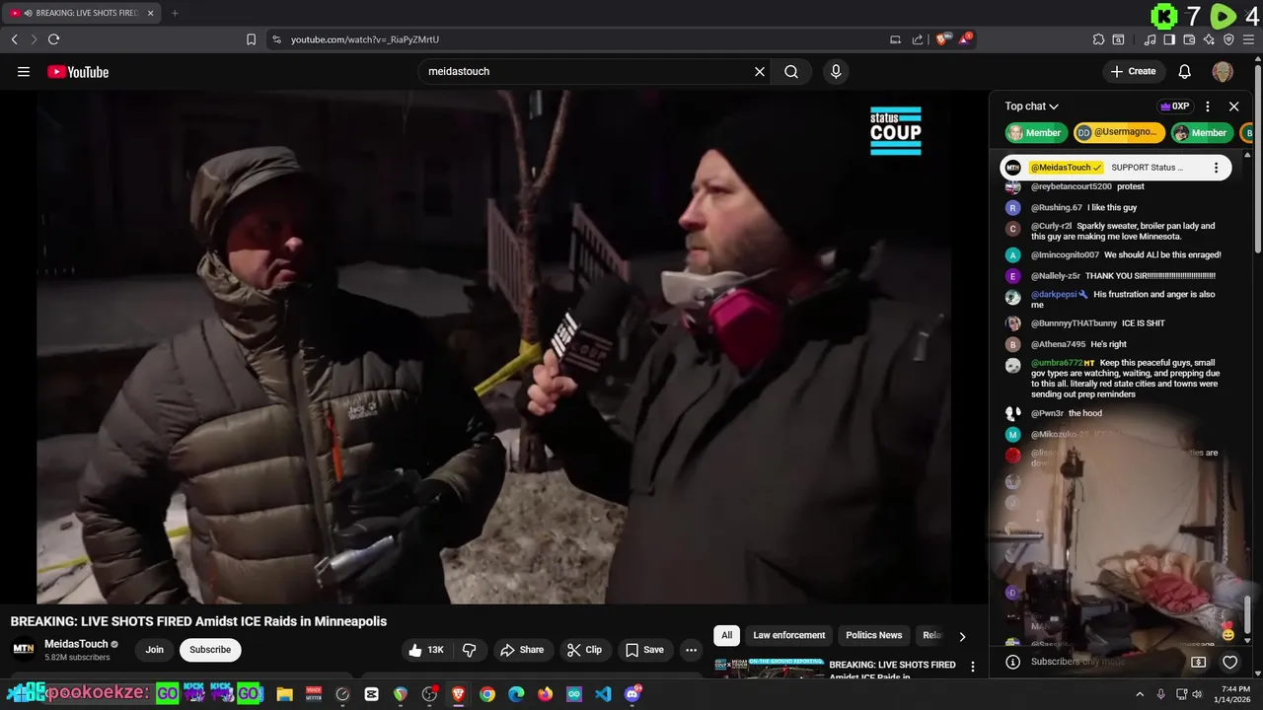Subscribe to MeidasTouch channel
1263x710 pixels.
(210, 650)
